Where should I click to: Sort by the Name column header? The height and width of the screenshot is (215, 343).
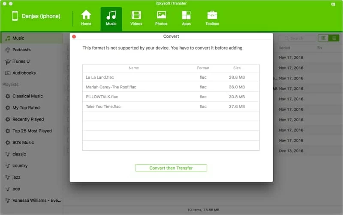point(134,68)
